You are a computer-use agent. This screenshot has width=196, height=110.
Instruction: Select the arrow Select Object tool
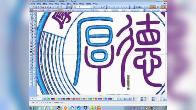point(31,15)
